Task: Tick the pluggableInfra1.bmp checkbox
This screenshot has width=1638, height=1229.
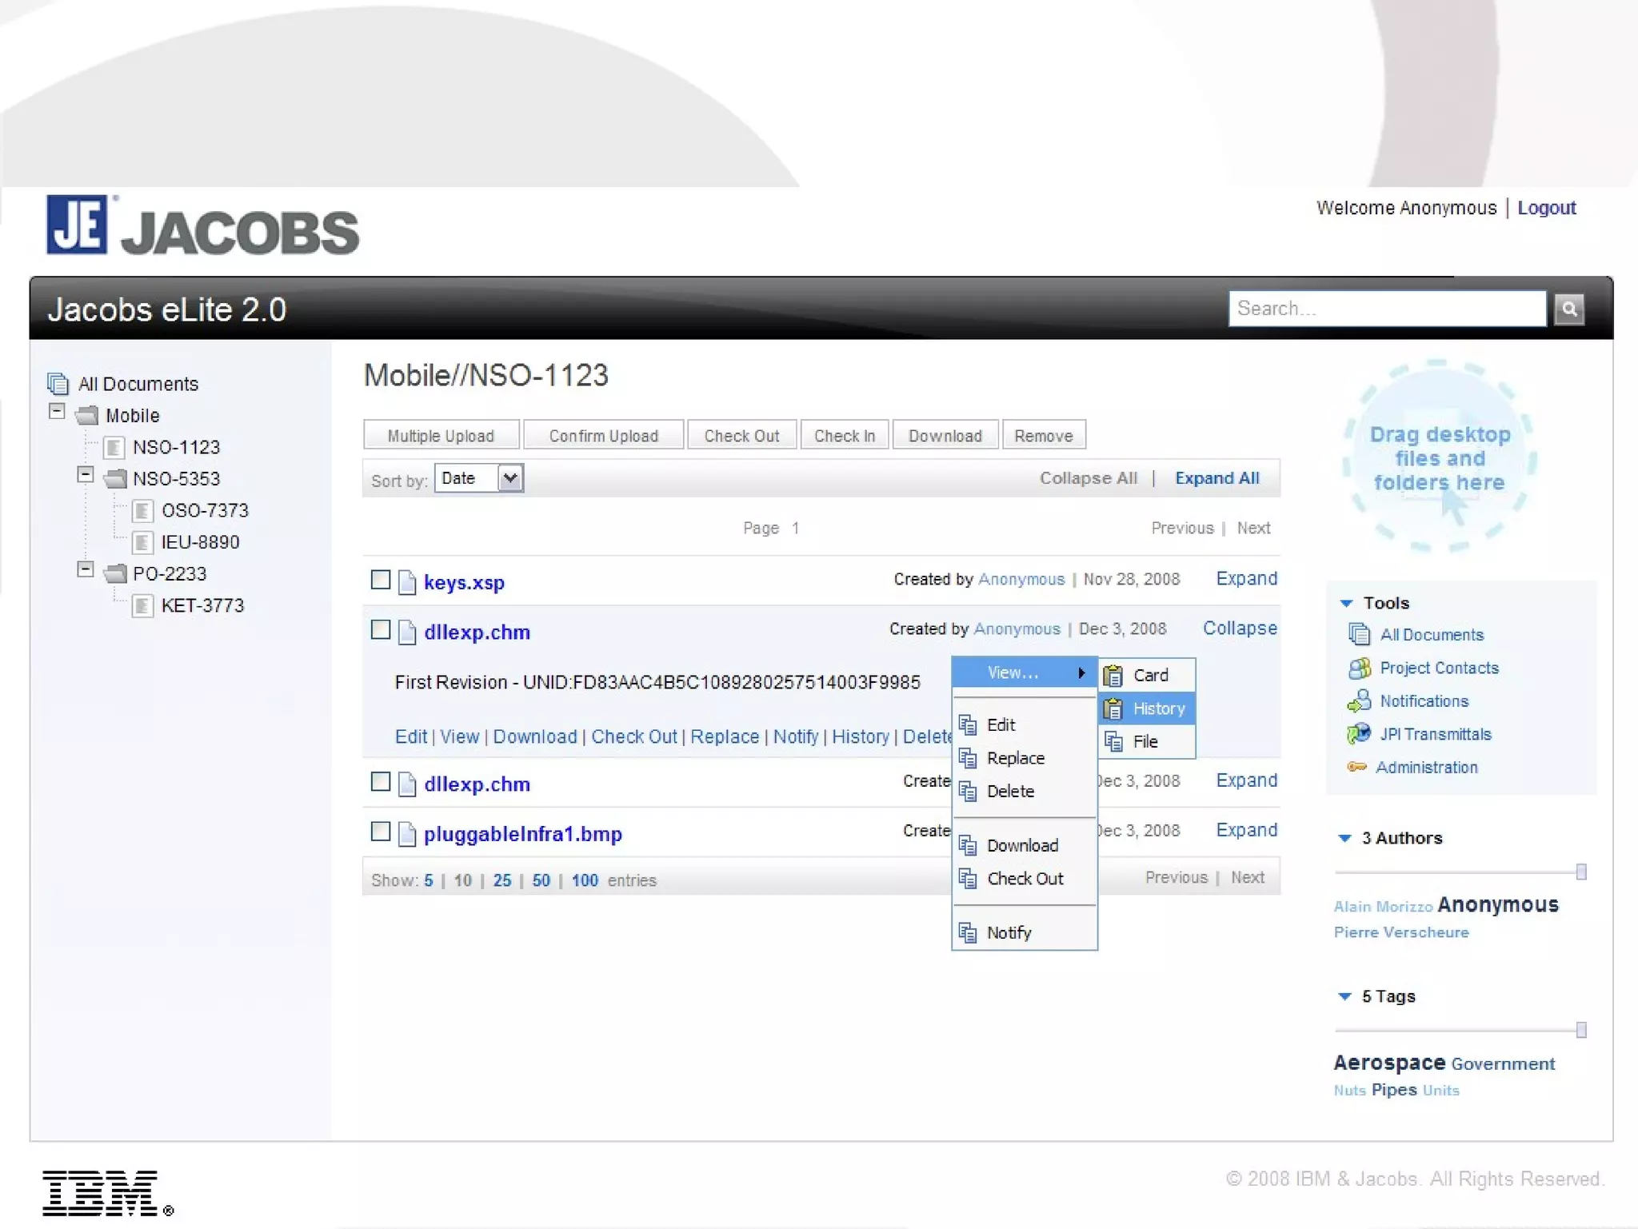Action: (381, 832)
